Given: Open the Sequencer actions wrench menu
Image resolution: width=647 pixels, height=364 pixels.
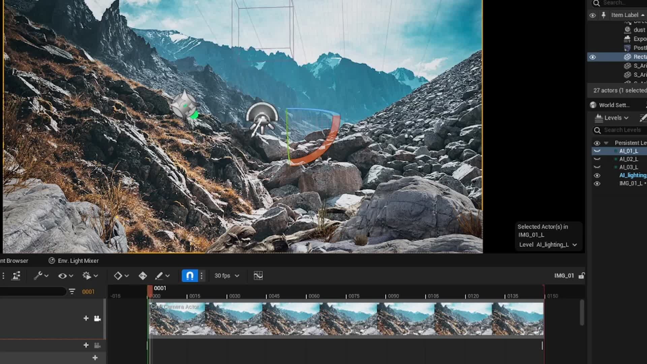Looking at the screenshot, I should click(41, 276).
